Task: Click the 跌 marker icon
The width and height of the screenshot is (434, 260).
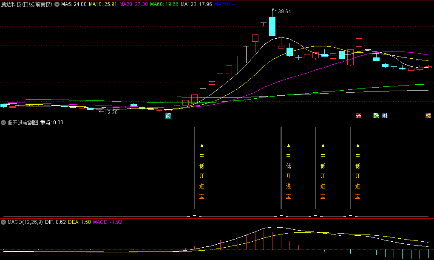Action: [376, 116]
